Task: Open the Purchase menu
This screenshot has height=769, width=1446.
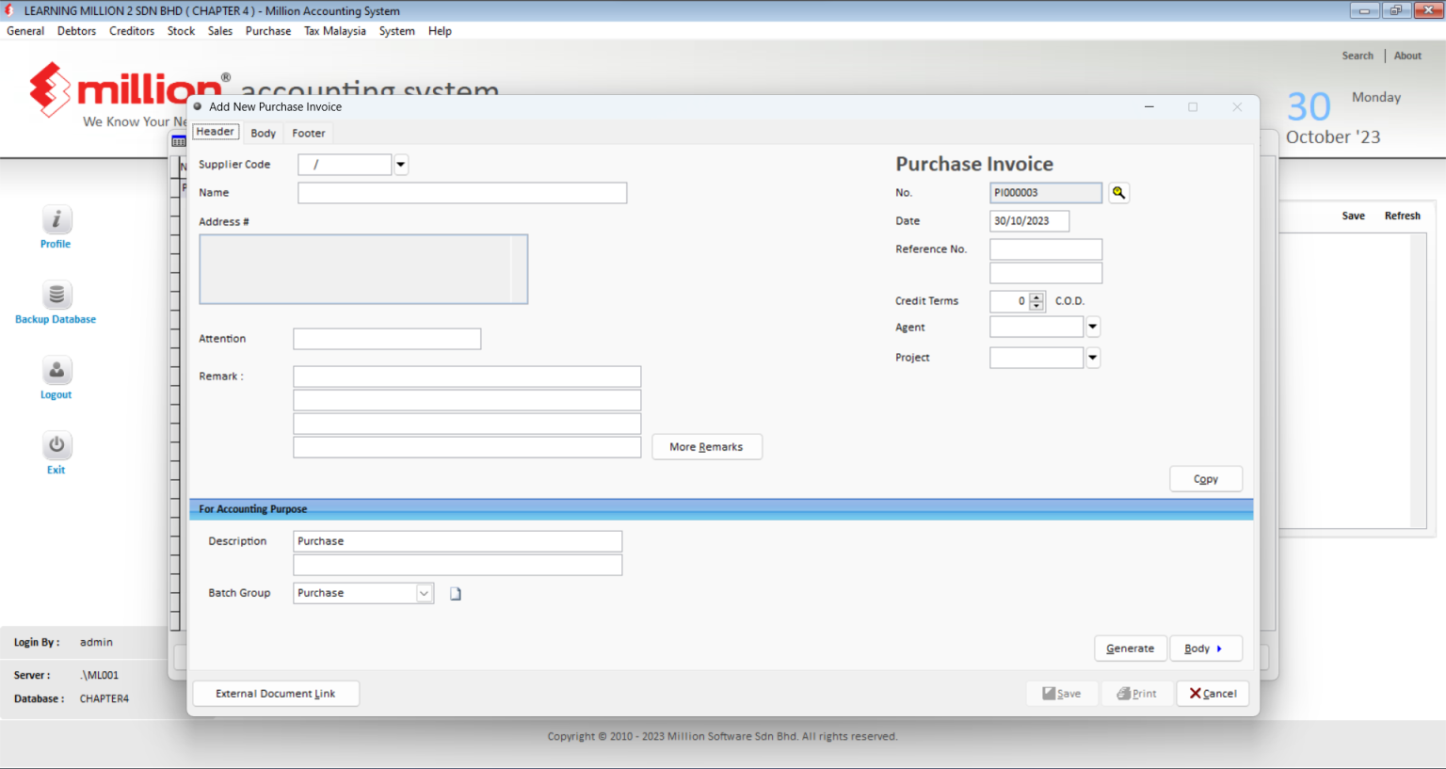Action: point(268,30)
